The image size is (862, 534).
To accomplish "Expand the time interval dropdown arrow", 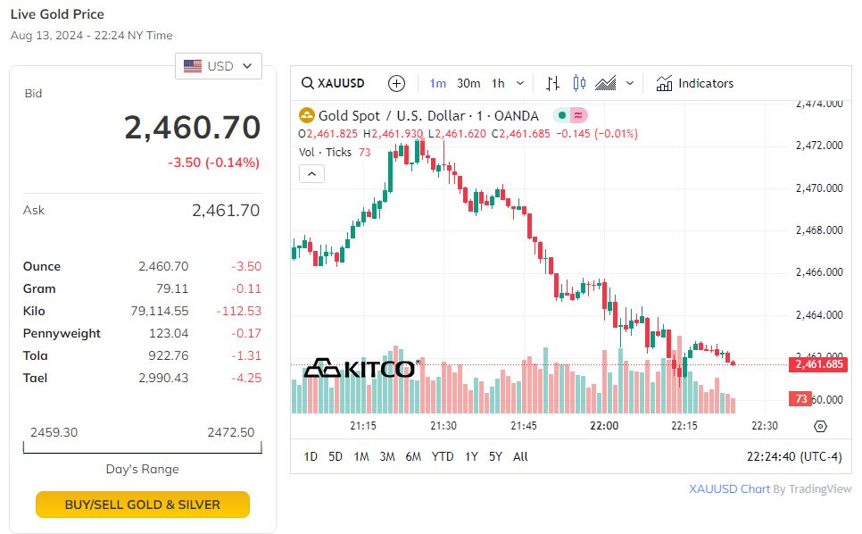I will click(x=521, y=83).
